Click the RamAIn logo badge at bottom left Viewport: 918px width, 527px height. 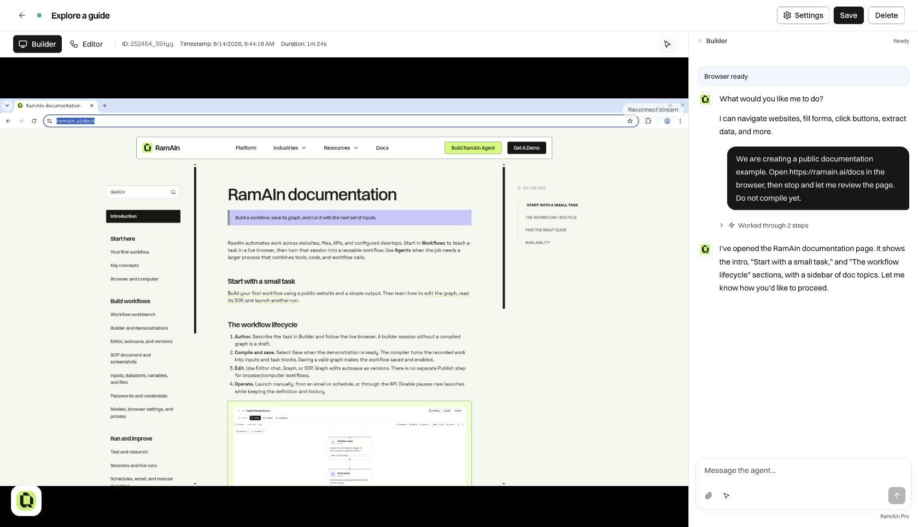coord(26,500)
